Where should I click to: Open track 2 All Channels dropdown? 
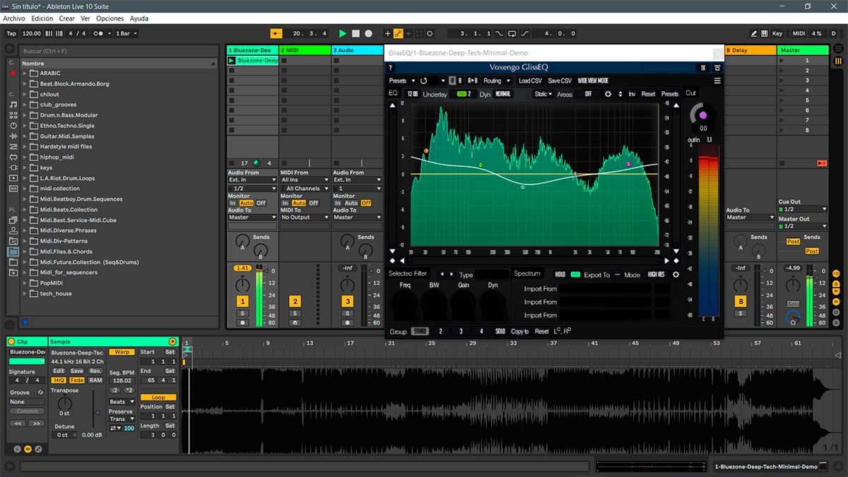(305, 189)
